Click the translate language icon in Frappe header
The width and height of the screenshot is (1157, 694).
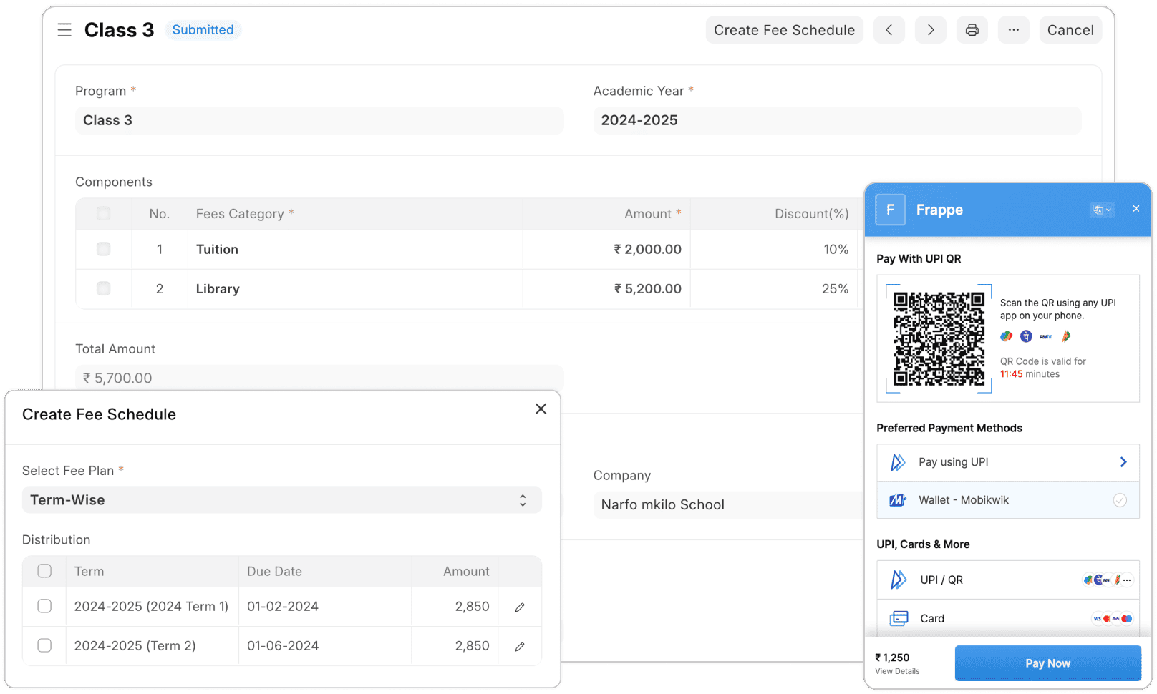coord(1098,209)
